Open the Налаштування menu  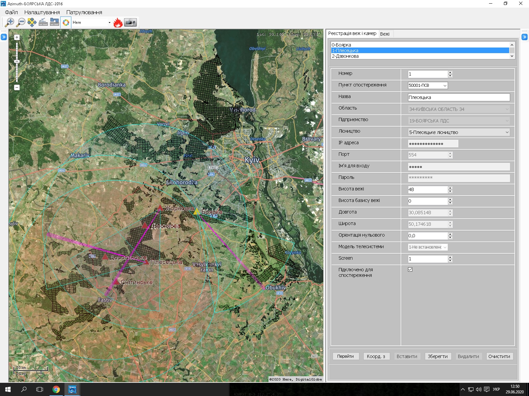click(x=42, y=12)
